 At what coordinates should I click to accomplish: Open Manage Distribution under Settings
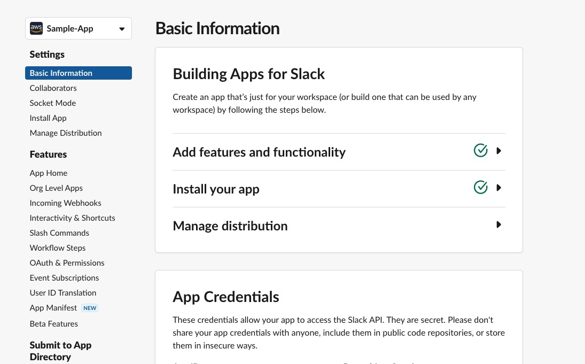(x=65, y=133)
